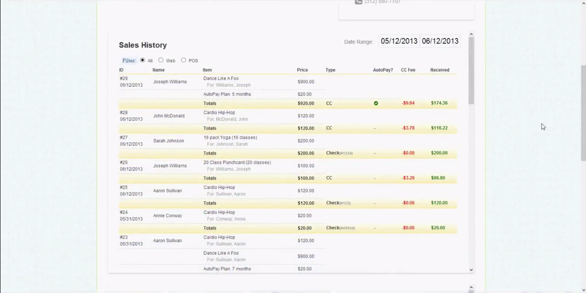Click the phone icon near the top

(358, 2)
